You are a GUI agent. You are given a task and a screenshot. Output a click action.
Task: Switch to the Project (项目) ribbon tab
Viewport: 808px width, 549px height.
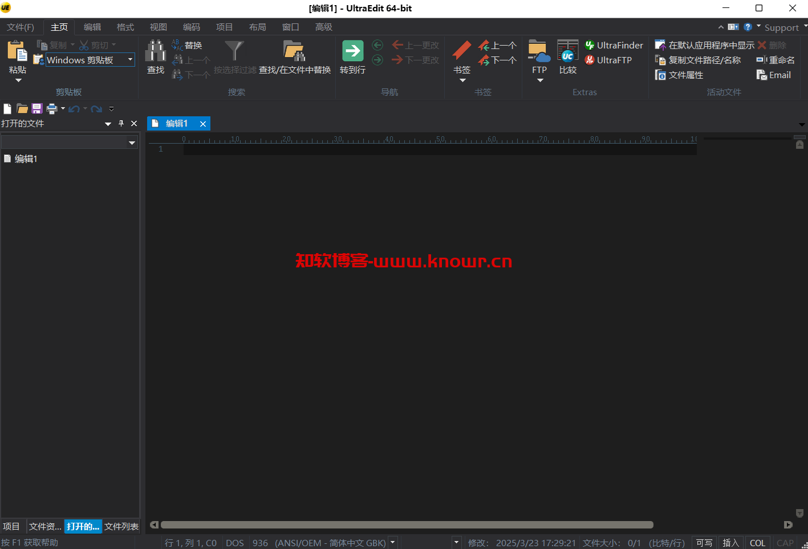click(224, 27)
